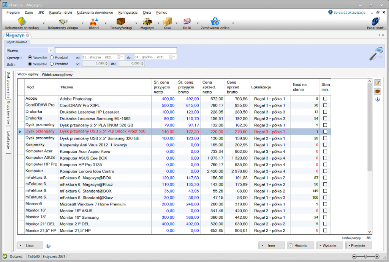The width and height of the screenshot is (389, 262).
Task: Open the Klienci icon
Action: click(94, 22)
